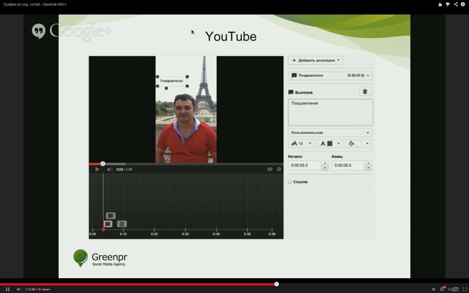Toggle captions CC icon in the annotation editor player
This screenshot has width=469, height=293.
(270, 169)
